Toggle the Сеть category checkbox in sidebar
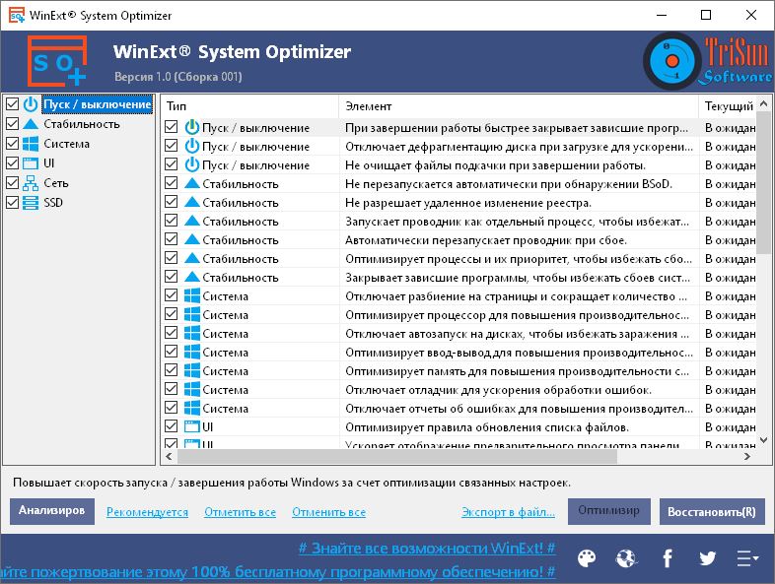This screenshot has width=775, height=584. [x=13, y=183]
